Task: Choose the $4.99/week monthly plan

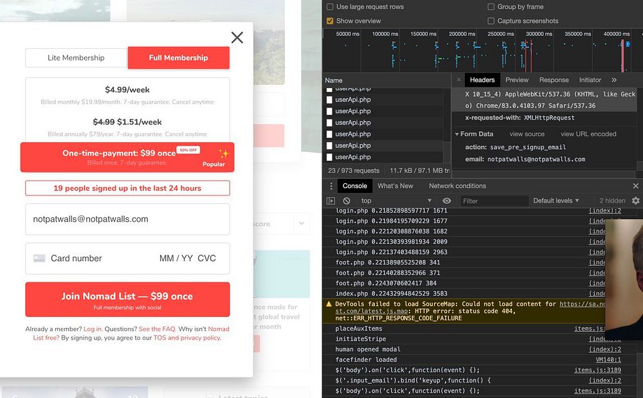Action: point(127,95)
